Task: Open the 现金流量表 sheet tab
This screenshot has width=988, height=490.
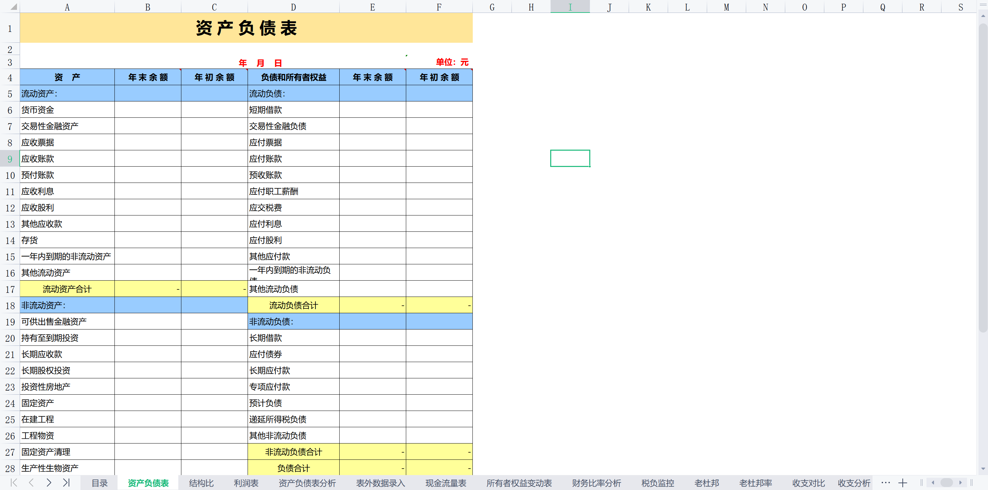Action: [x=445, y=483]
